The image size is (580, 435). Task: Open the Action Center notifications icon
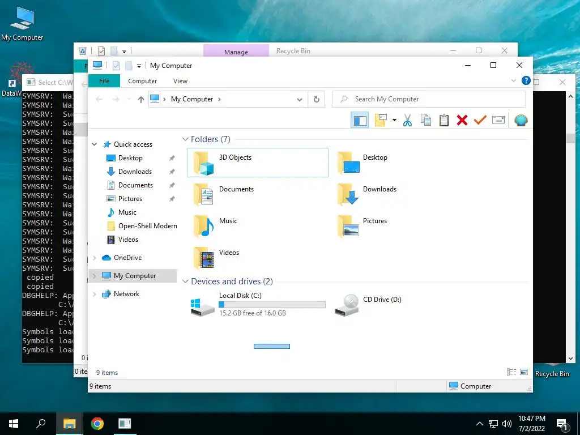(x=562, y=424)
